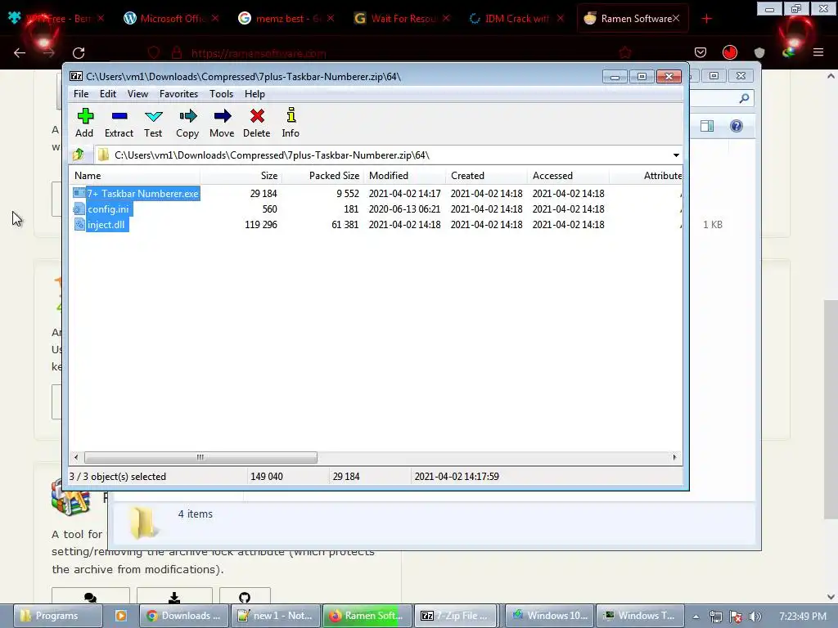Click the browser page scrollbar down arrow

click(x=831, y=596)
